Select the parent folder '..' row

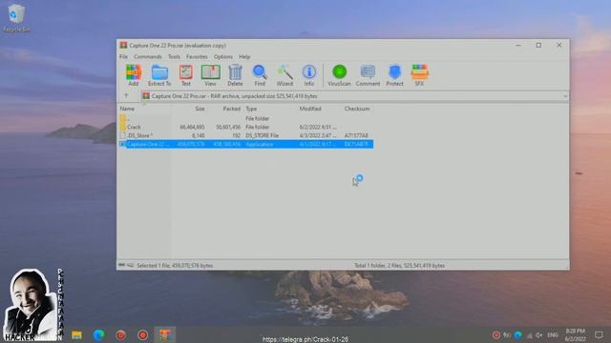coord(246,118)
